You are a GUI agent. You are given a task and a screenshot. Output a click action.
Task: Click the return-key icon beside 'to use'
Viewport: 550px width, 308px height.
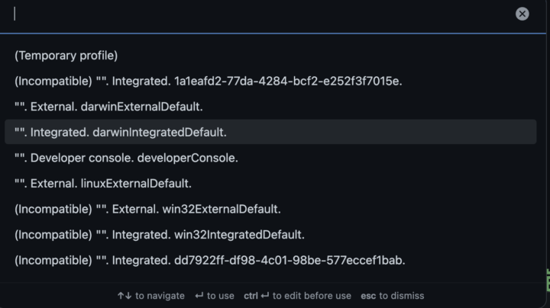coord(199,296)
